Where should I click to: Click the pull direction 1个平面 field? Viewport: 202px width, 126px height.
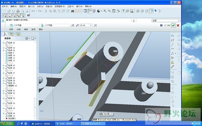click(x=57, y=25)
